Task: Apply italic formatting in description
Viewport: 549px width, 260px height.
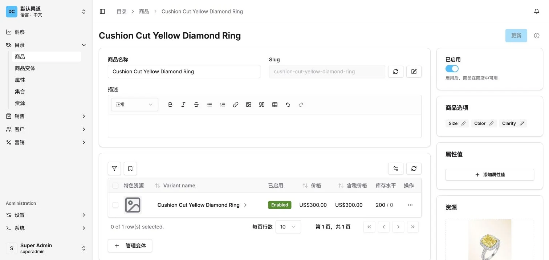Action: (x=183, y=105)
